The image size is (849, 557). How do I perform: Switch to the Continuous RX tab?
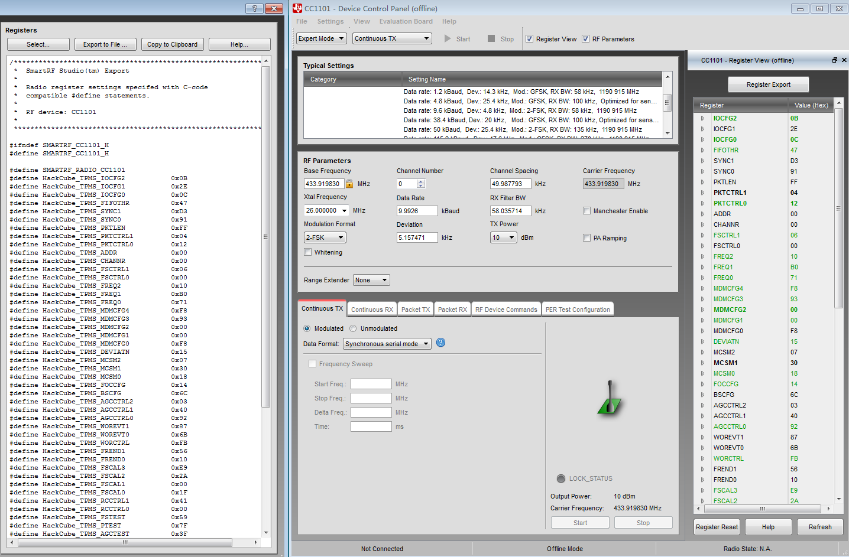tap(372, 310)
